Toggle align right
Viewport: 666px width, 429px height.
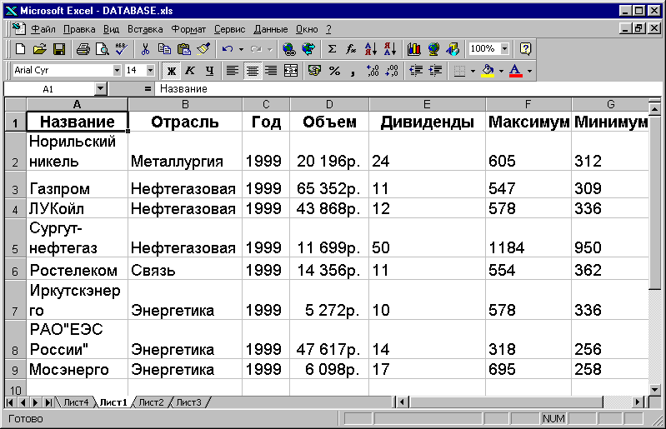point(271,71)
